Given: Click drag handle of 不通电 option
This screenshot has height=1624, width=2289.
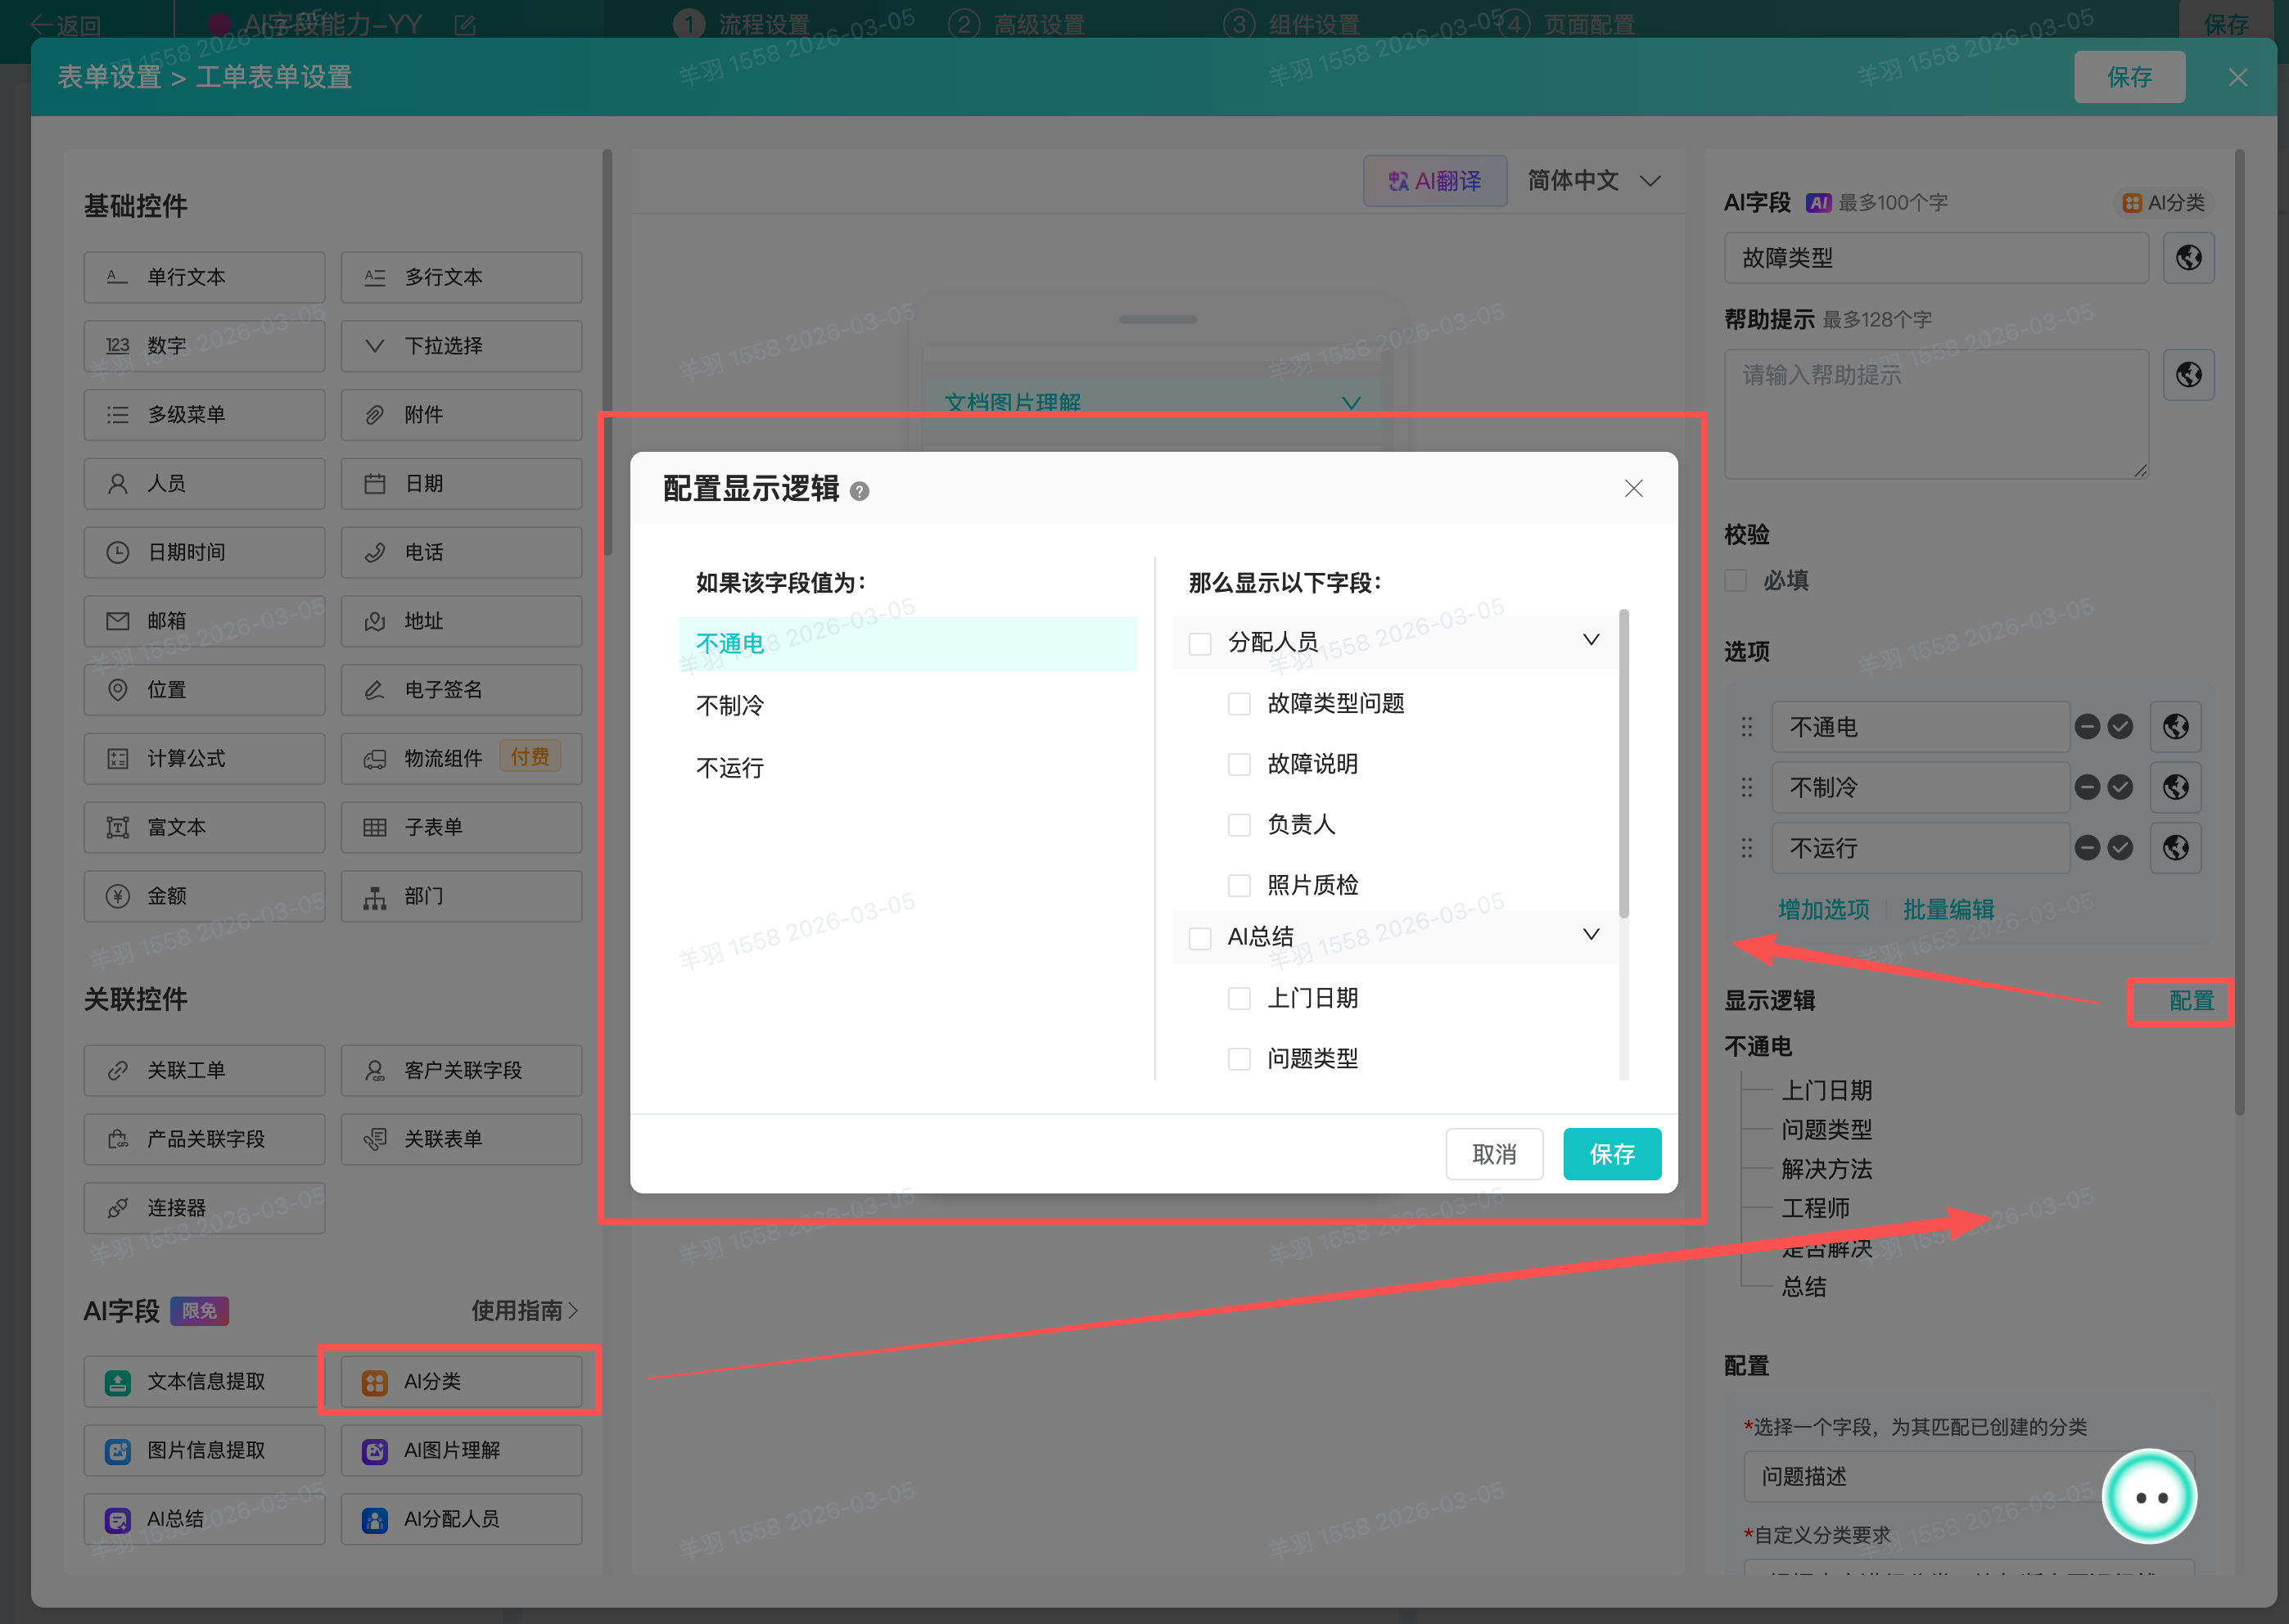Looking at the screenshot, I should (x=1746, y=727).
